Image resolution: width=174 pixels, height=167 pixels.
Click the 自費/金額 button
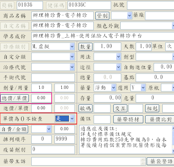click(x=15, y=129)
